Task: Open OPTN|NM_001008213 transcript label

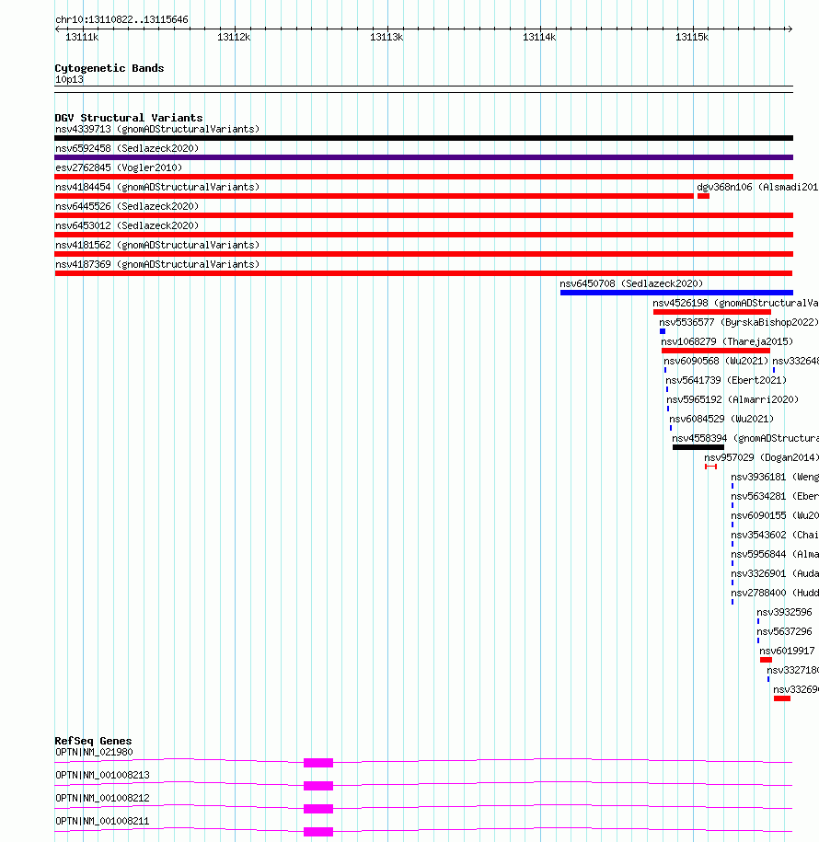Action: 102,775
